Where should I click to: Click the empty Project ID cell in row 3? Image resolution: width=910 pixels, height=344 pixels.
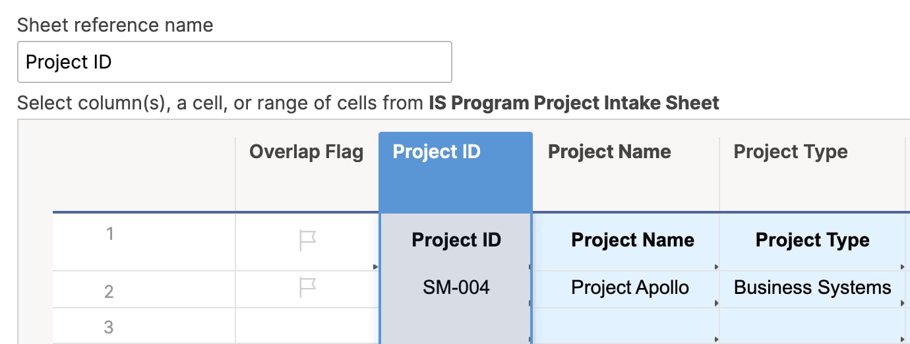[456, 327]
